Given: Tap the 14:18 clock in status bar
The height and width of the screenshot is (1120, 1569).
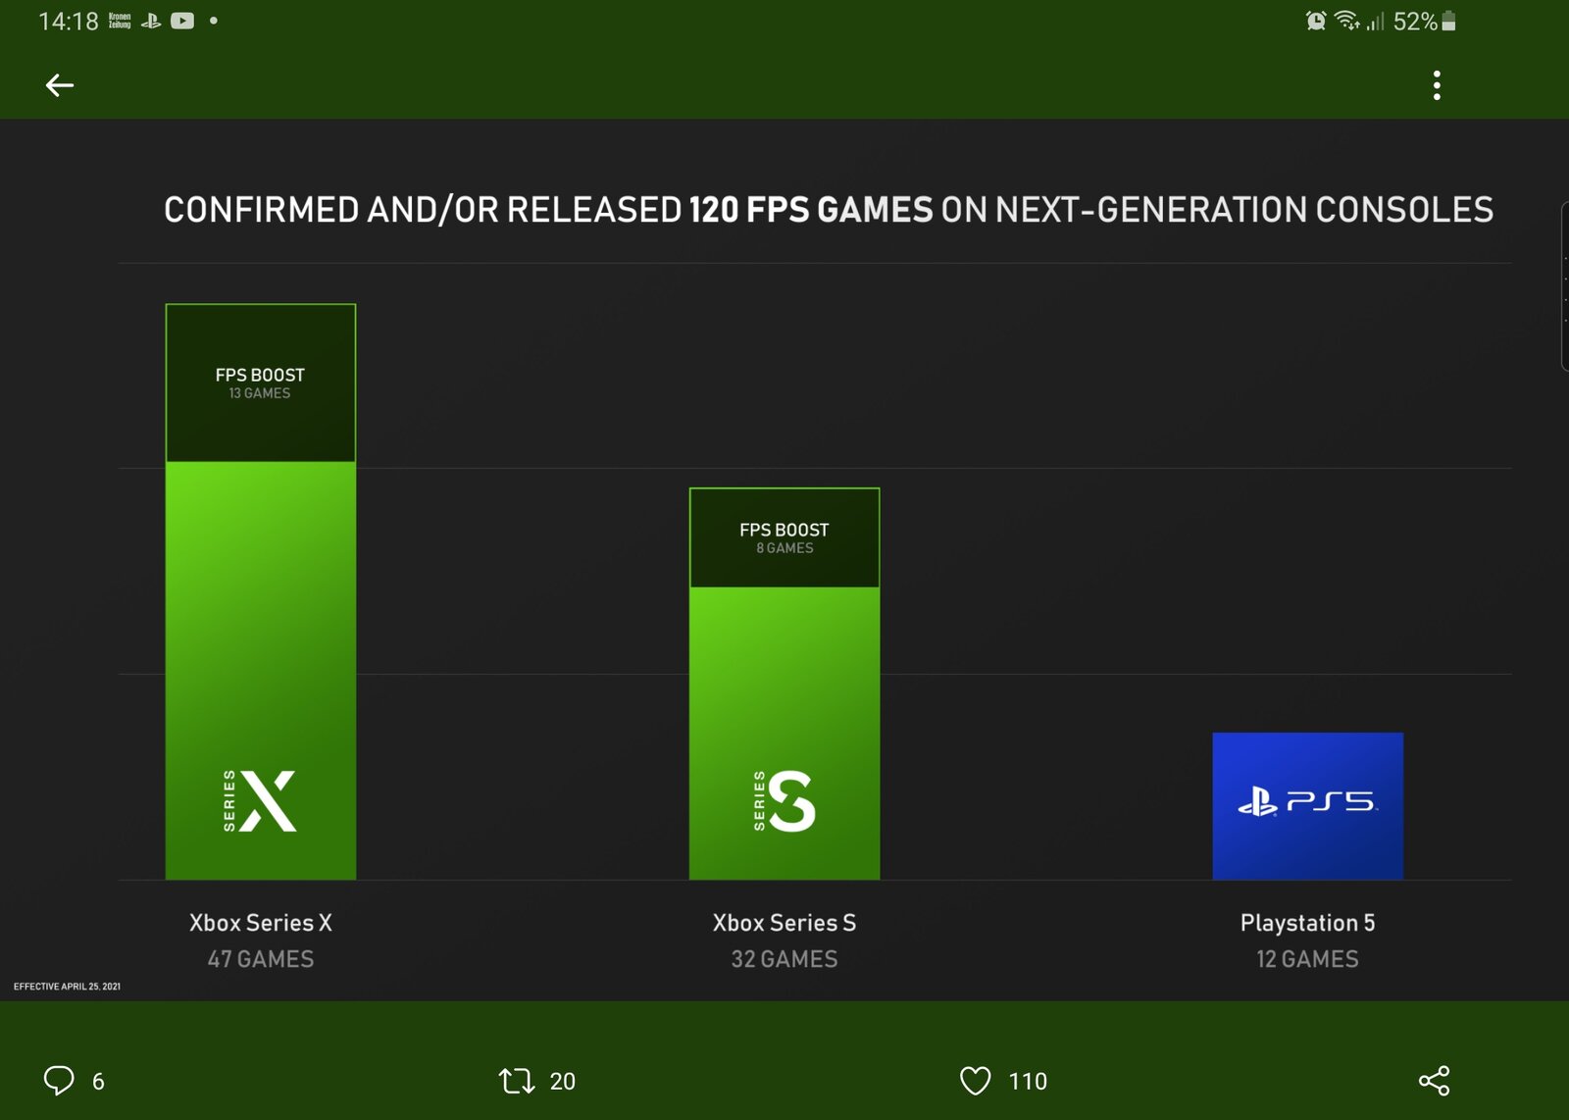Looking at the screenshot, I should (x=69, y=21).
